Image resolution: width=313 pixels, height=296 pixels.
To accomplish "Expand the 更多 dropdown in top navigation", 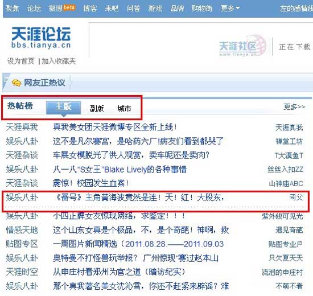I will pos(230,9).
